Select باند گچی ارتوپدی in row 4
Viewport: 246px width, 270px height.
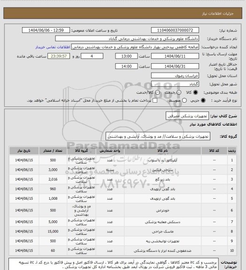point(163,189)
